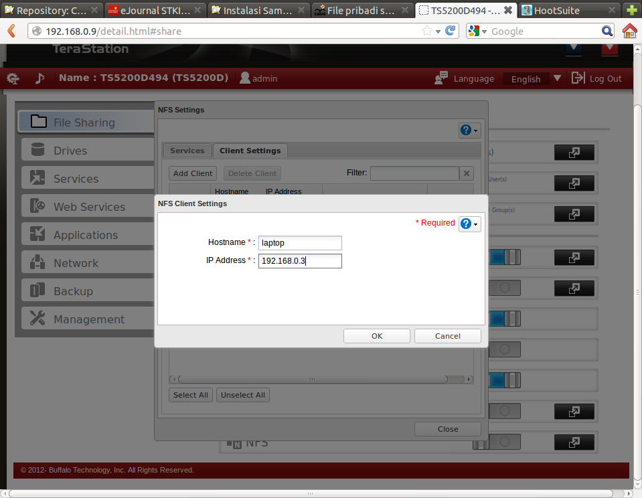Reload page with refresh icon
Viewport: 642px width, 498px height.
[451, 31]
